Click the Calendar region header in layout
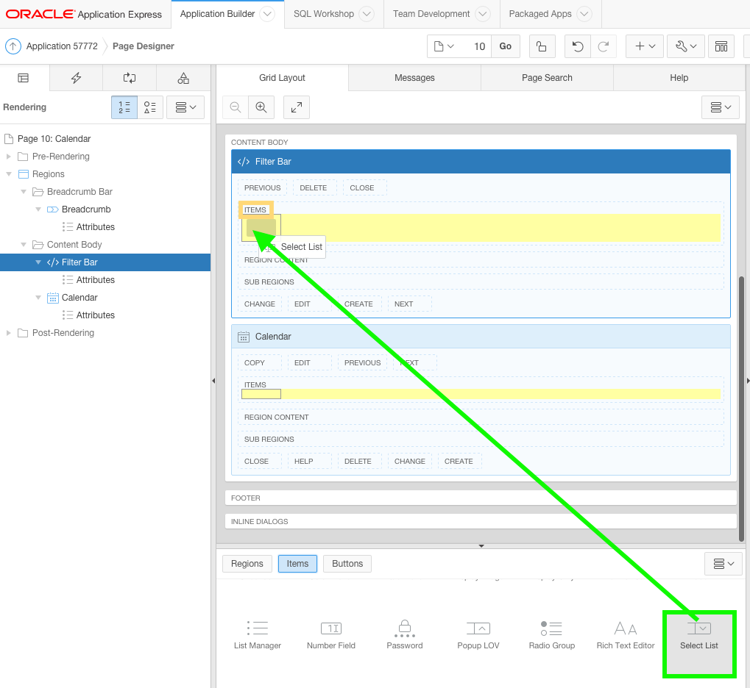This screenshot has height=688, width=750. click(x=481, y=337)
